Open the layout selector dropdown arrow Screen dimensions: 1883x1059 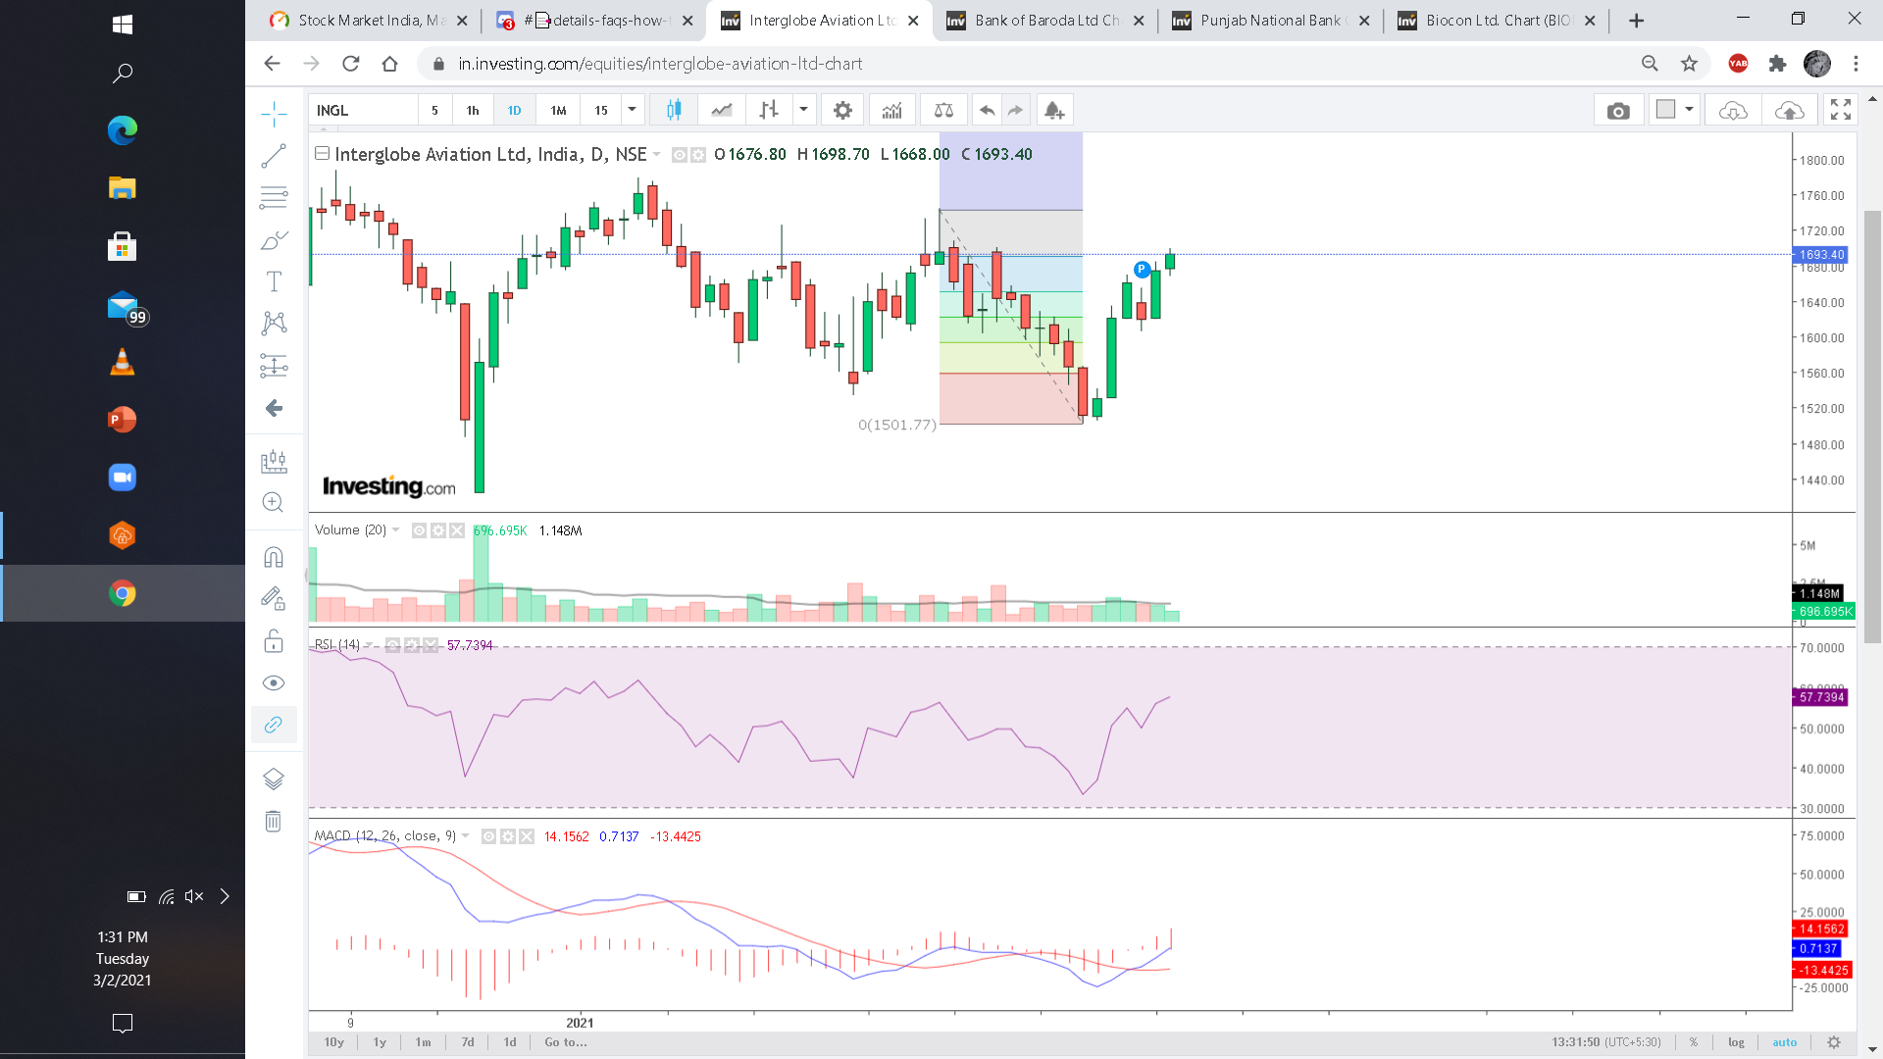(x=1689, y=110)
